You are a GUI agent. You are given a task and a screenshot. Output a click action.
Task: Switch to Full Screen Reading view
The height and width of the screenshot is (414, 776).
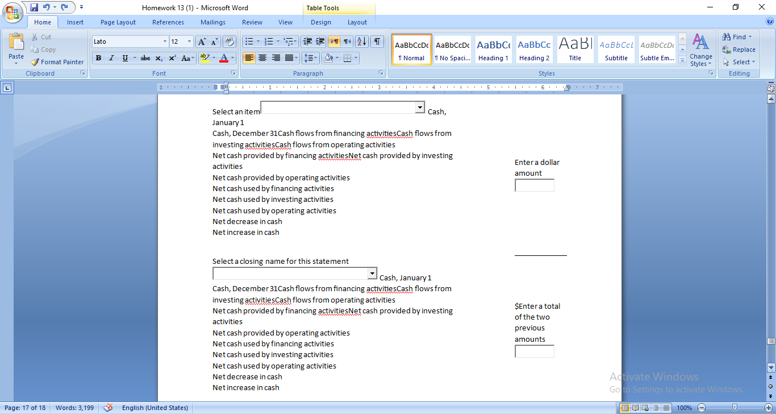point(635,407)
